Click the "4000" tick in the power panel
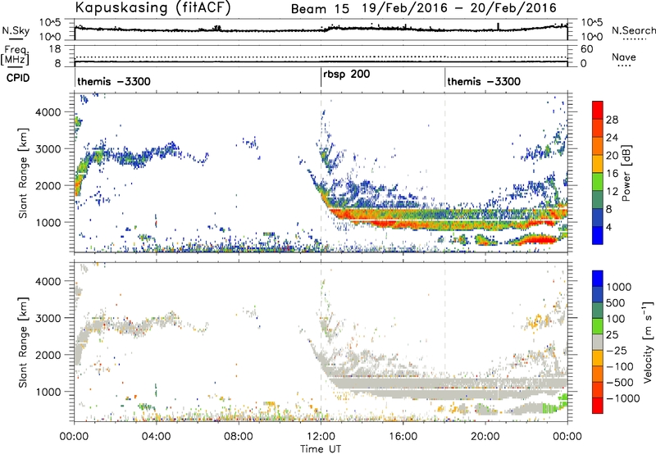The image size is (656, 454). tap(50, 112)
